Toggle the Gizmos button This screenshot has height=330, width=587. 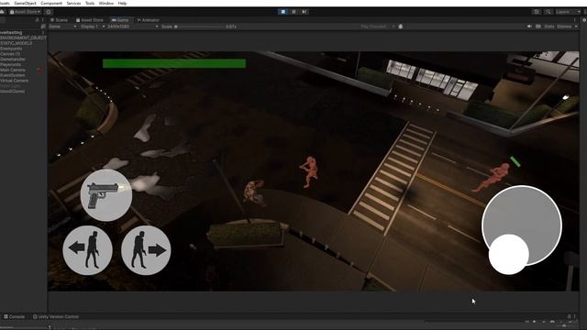coord(564,27)
